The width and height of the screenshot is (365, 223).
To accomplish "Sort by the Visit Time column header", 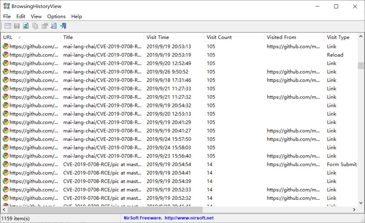I will [174, 37].
